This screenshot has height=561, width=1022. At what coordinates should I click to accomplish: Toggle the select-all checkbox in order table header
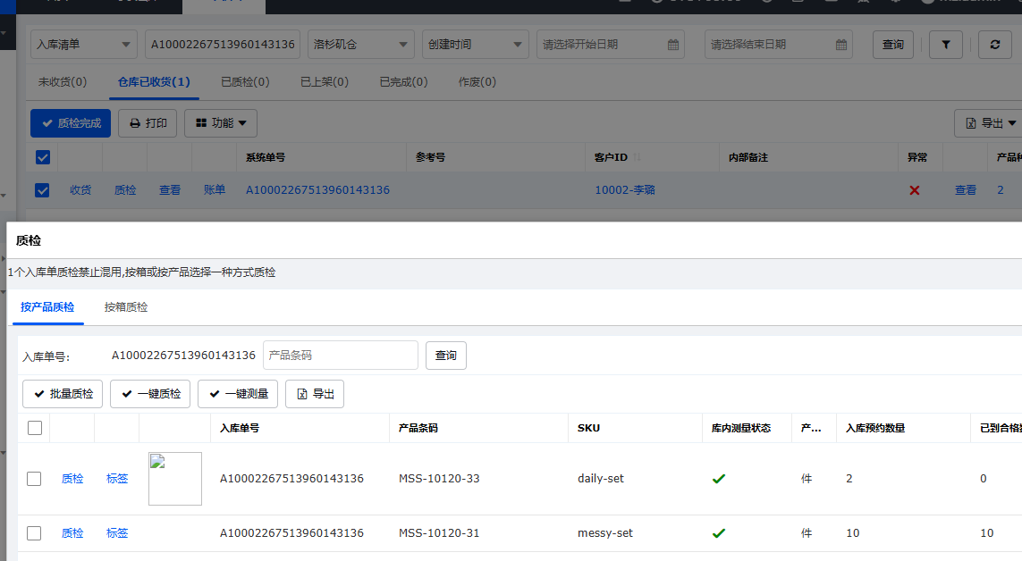[x=42, y=157]
